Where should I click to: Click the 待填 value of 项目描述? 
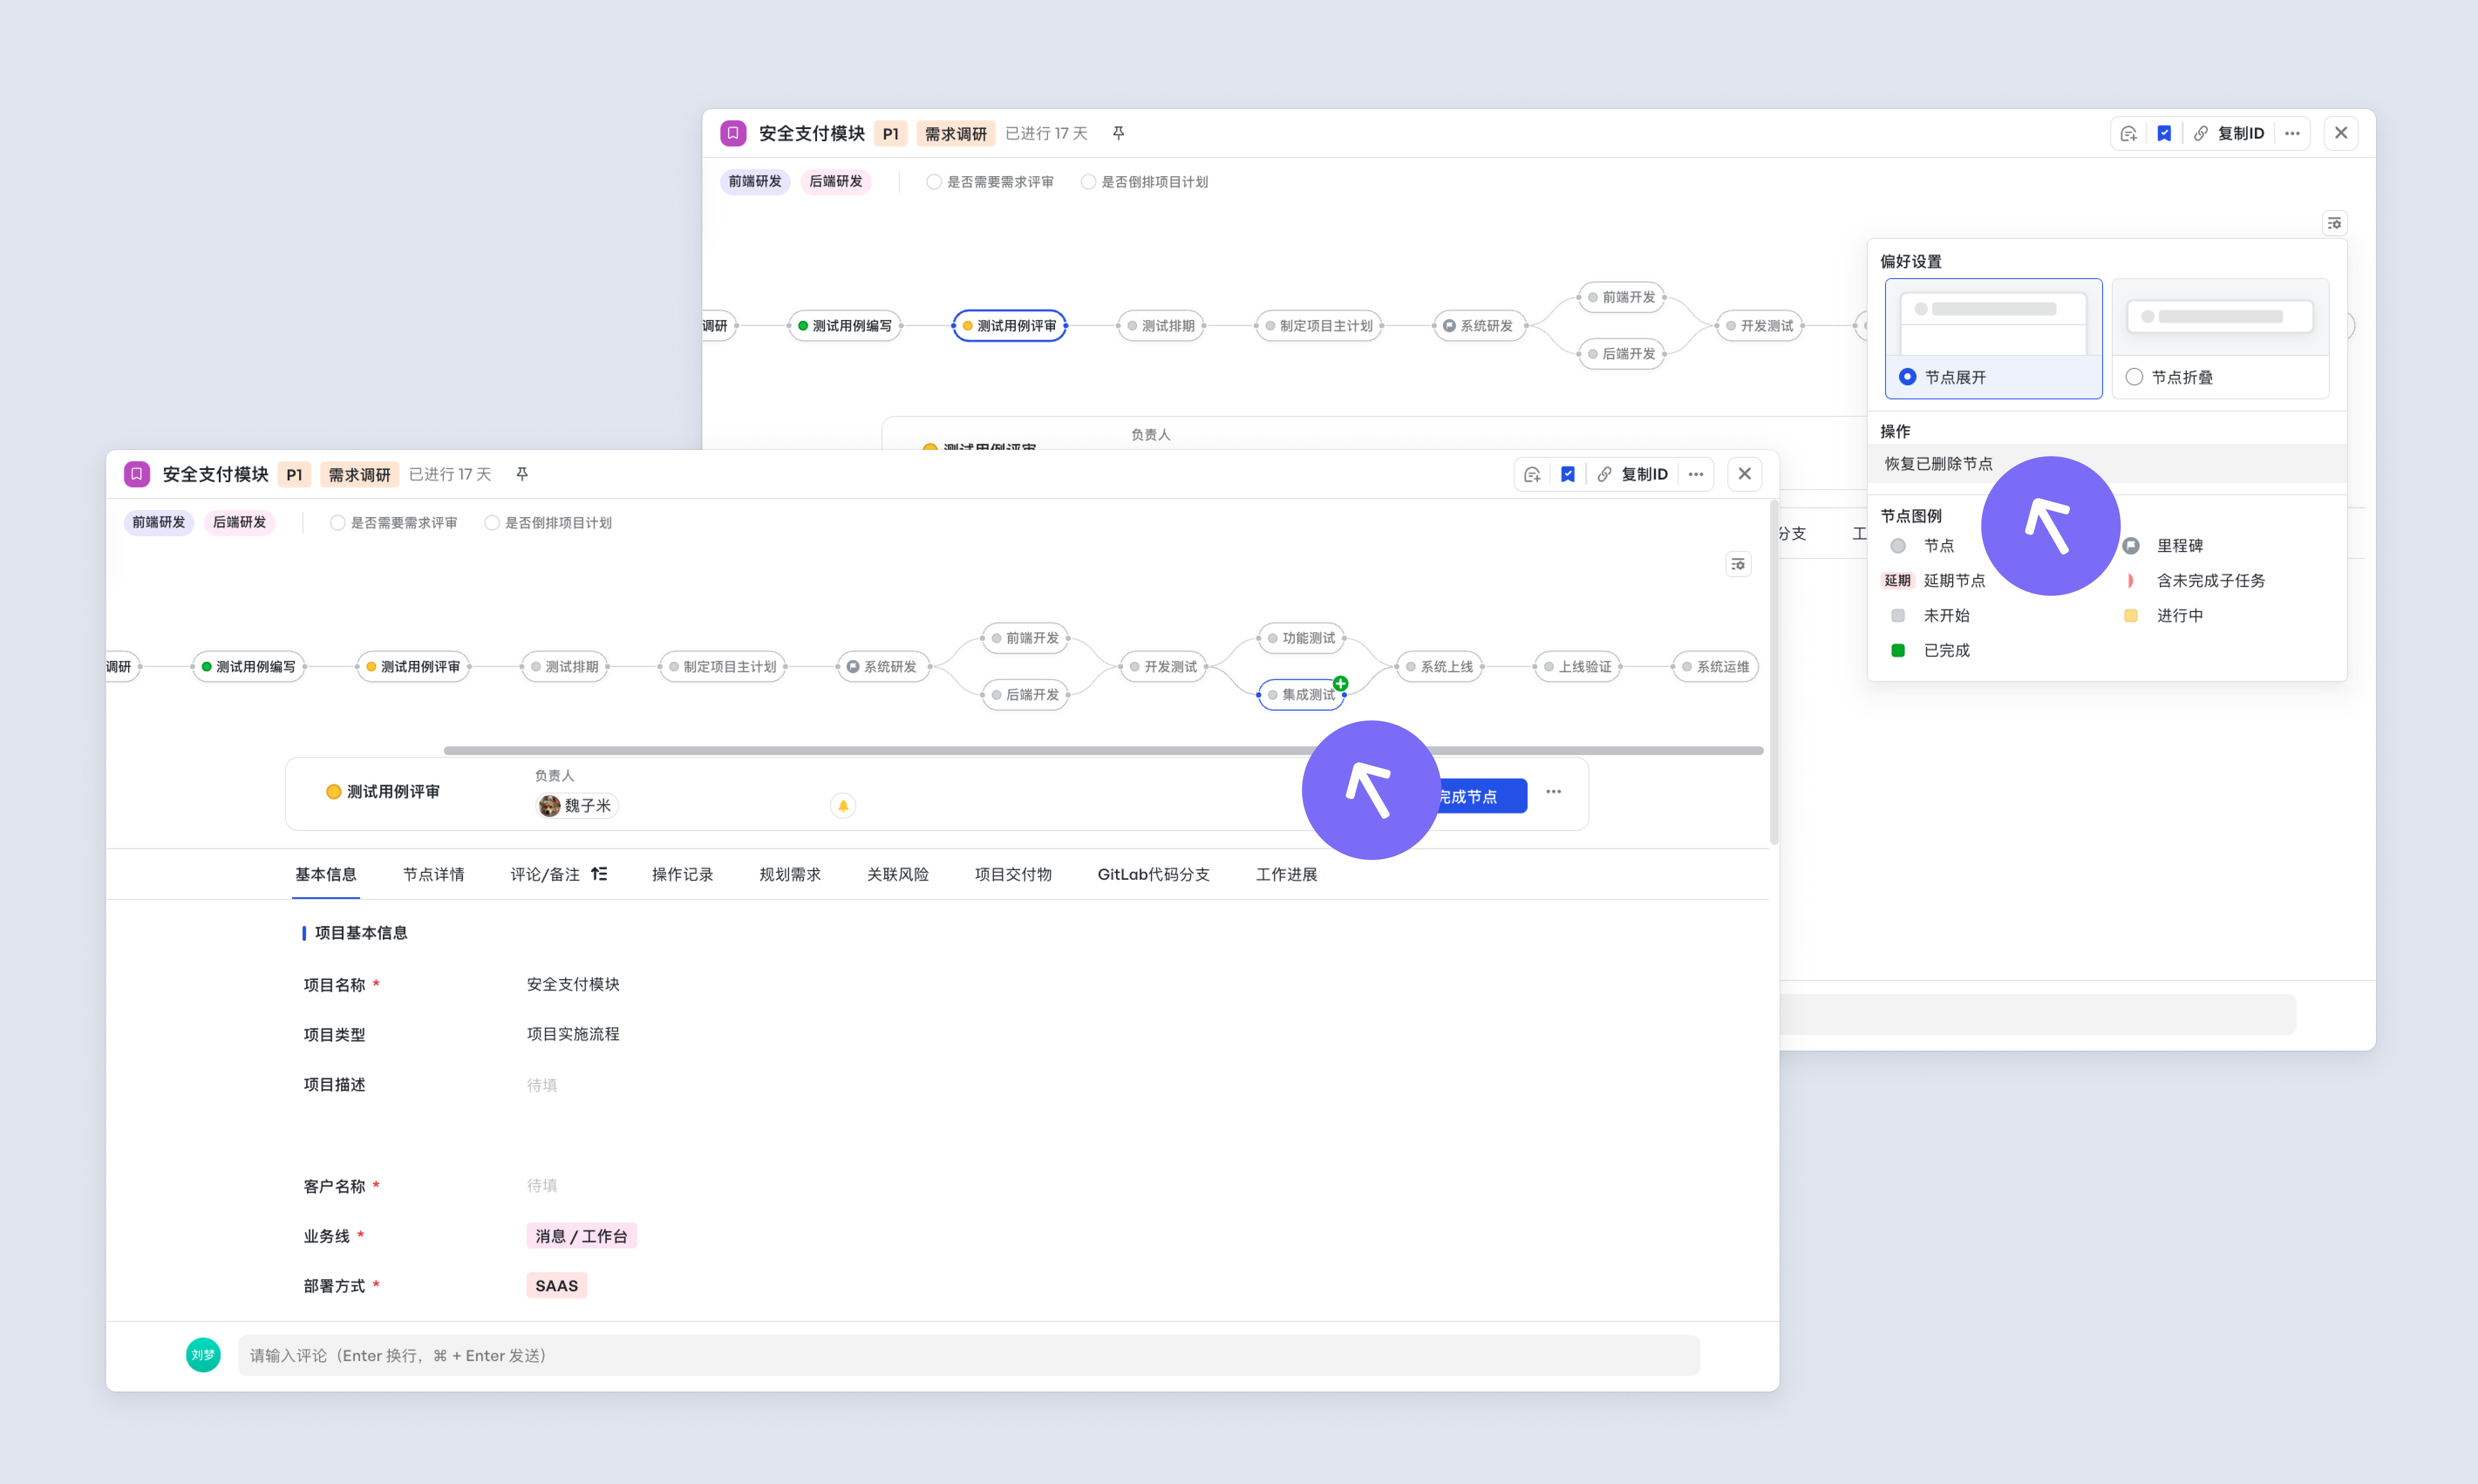542,1085
